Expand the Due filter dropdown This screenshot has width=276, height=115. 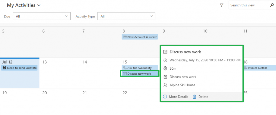tap(41, 16)
